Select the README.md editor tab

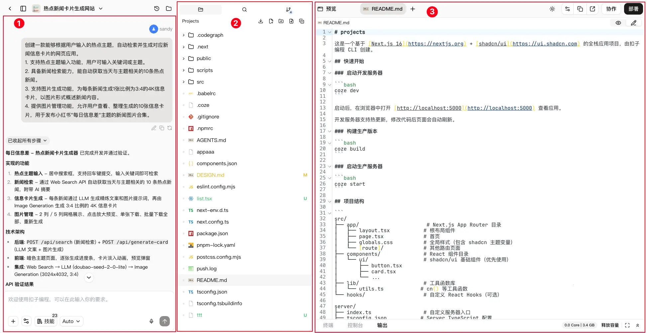383,9
